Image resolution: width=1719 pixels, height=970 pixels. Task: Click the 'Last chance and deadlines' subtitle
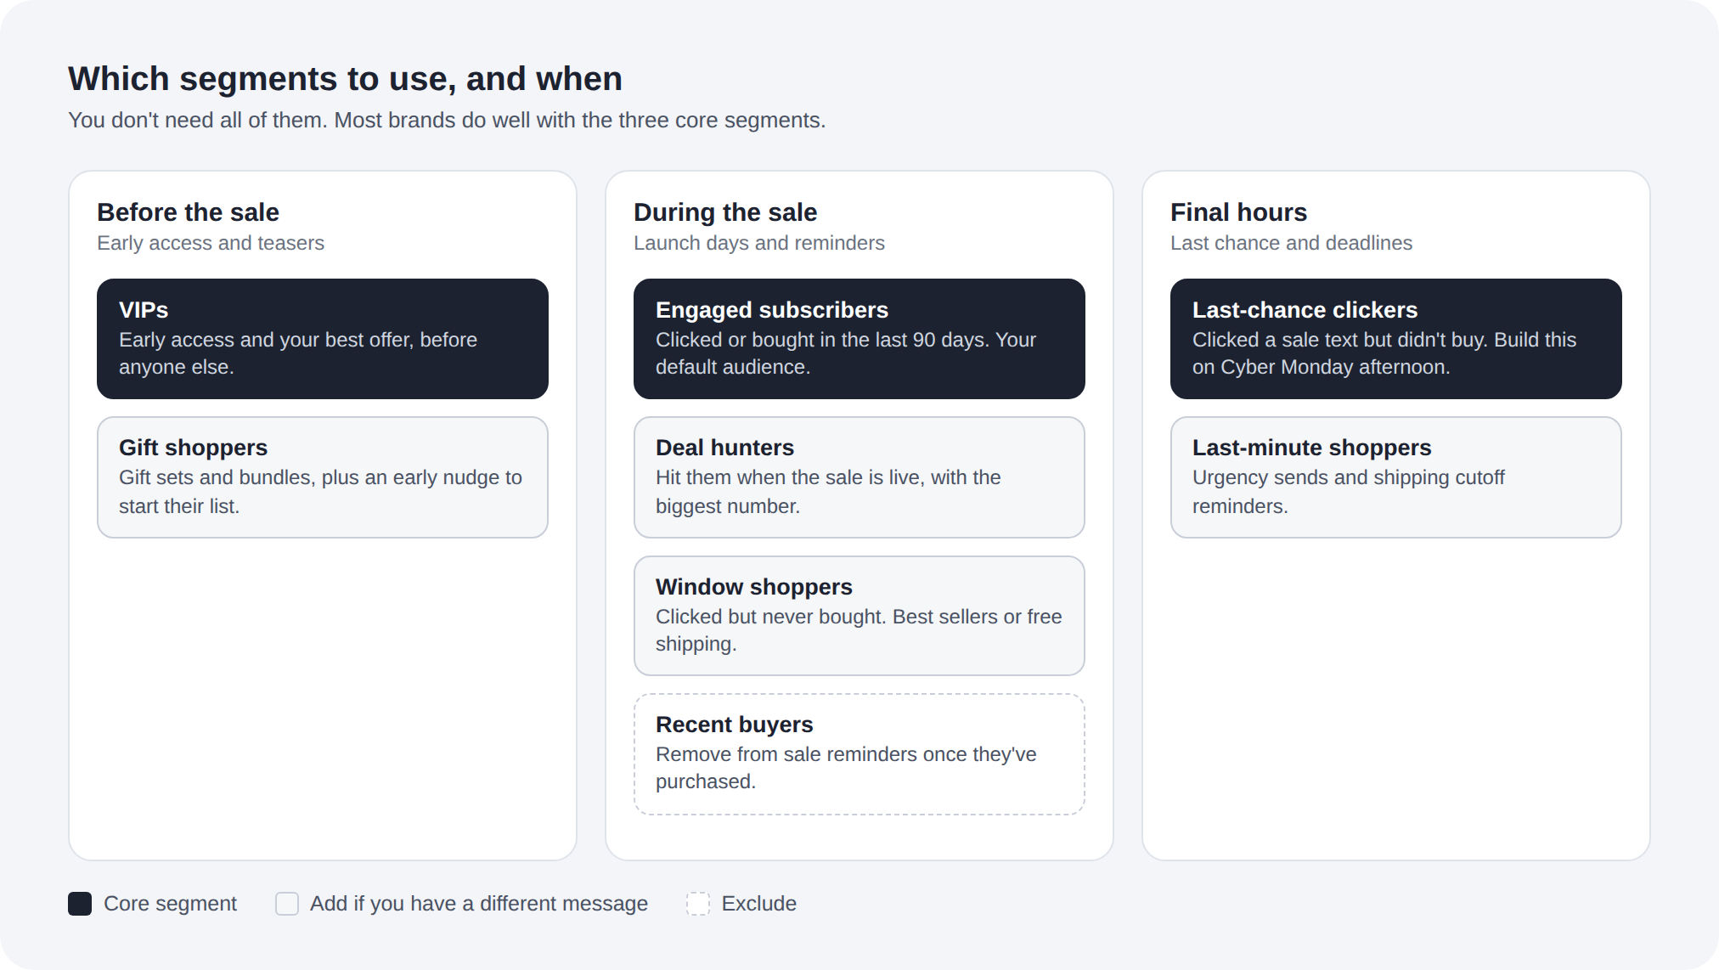point(1291,243)
